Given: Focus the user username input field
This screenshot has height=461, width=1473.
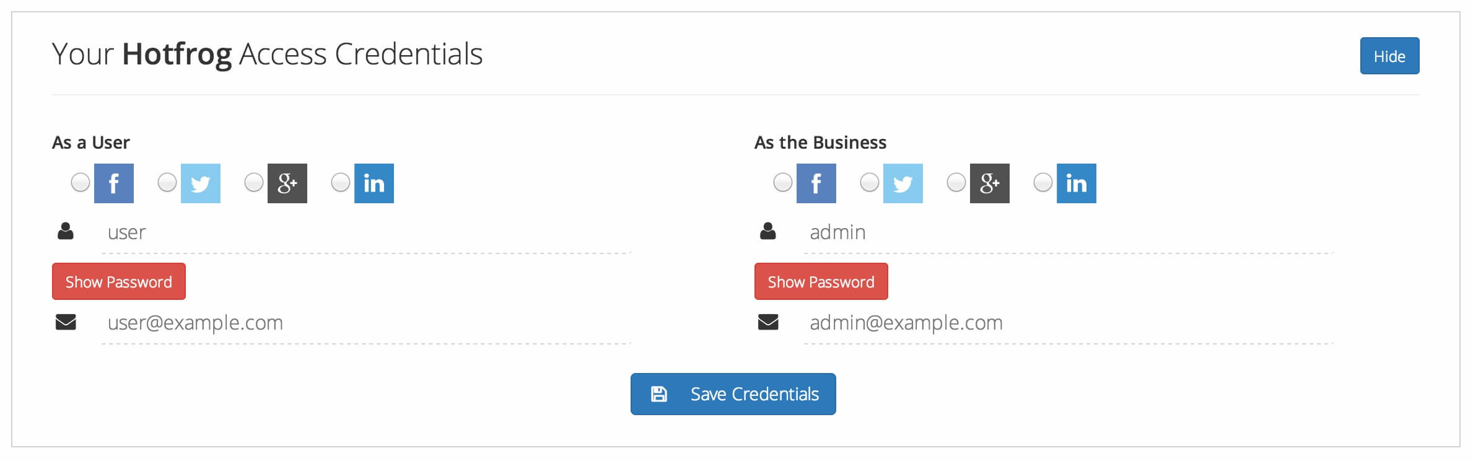Looking at the screenshot, I should pos(366,232).
